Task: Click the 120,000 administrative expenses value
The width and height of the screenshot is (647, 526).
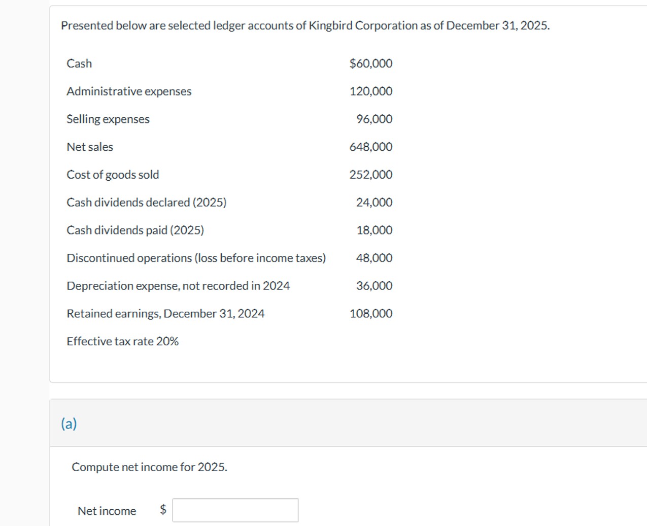Action: pos(370,91)
